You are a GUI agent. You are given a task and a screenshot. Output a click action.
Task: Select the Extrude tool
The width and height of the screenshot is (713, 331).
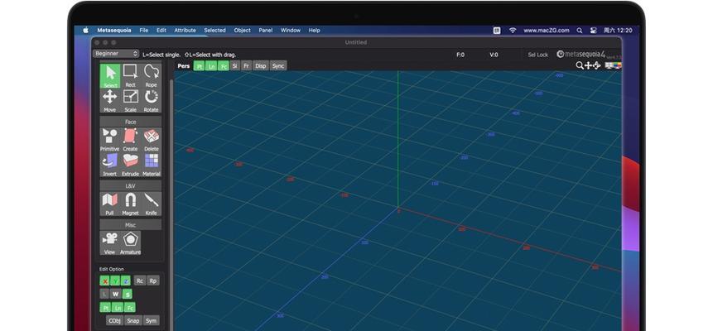pyautogui.click(x=131, y=165)
